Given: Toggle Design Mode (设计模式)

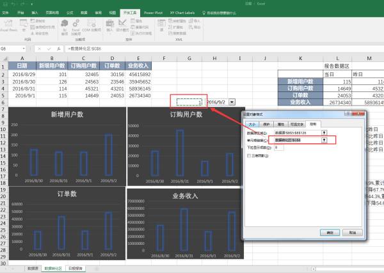Looking at the screenshot, I should click(x=122, y=26).
